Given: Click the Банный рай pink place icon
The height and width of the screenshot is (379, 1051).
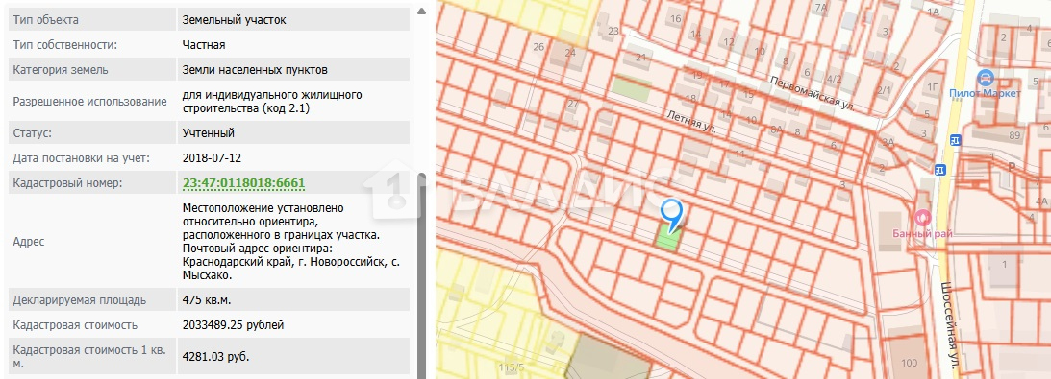Looking at the screenshot, I should point(923,217).
